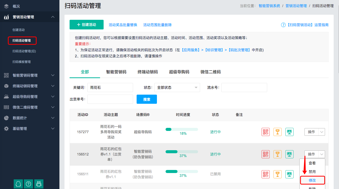Switch to the 终端动销码 tab
Screen dimensions: 339x189
coord(148,72)
